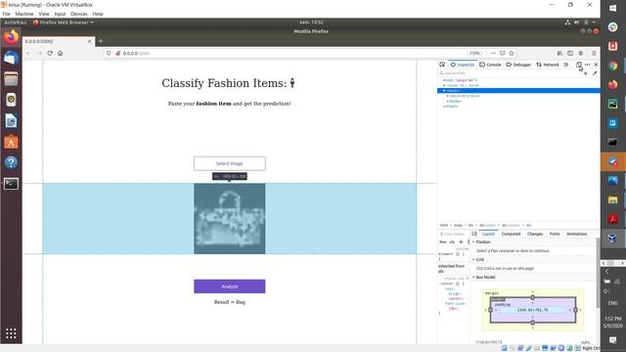This screenshot has width=626, height=352.
Task: Open Thunderbird mail from the Ubuntu dock
Action: coord(11,58)
